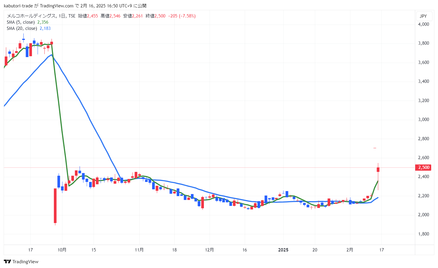
Task: Click the 3,200 price axis label
Action: coord(423,101)
